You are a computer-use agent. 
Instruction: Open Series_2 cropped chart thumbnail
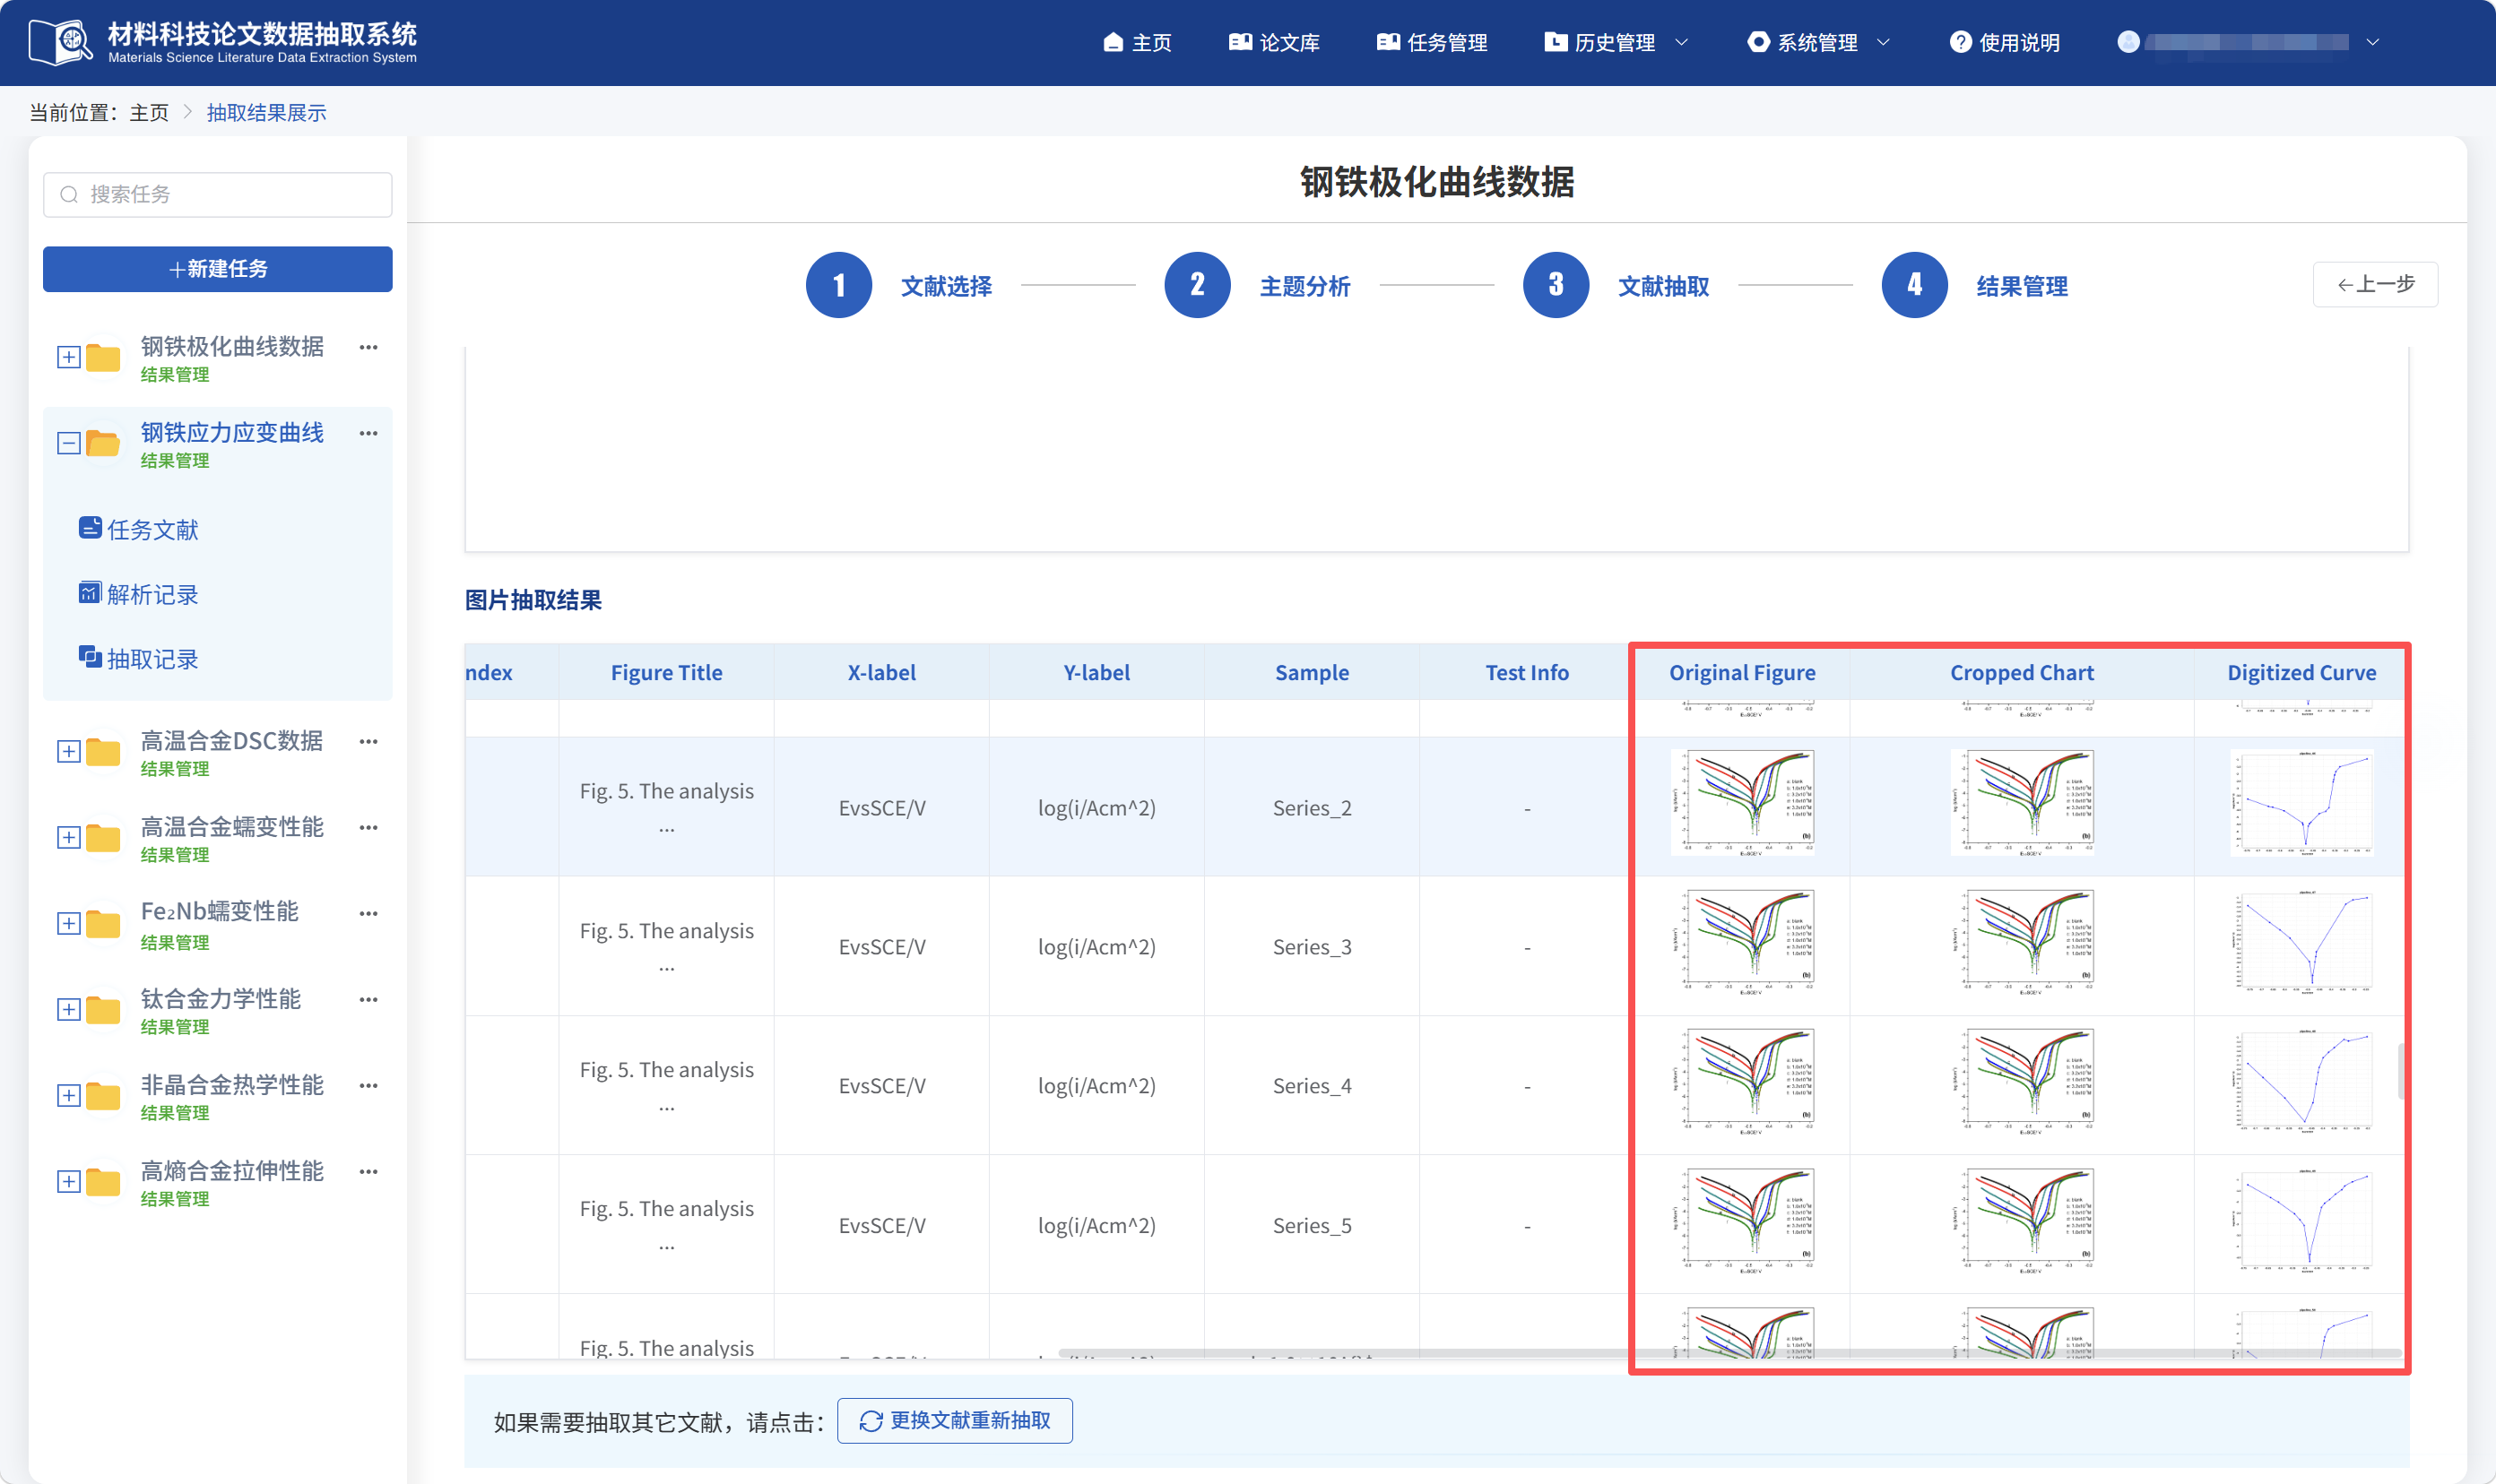[2022, 803]
